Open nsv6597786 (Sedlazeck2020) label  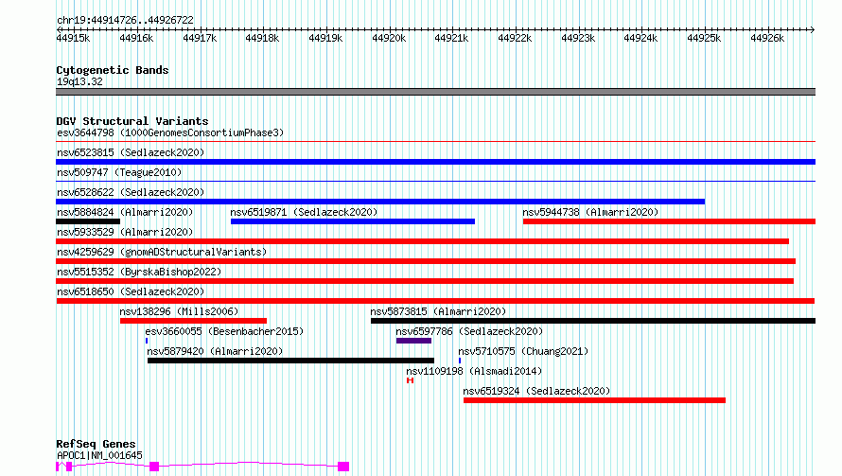(469, 331)
